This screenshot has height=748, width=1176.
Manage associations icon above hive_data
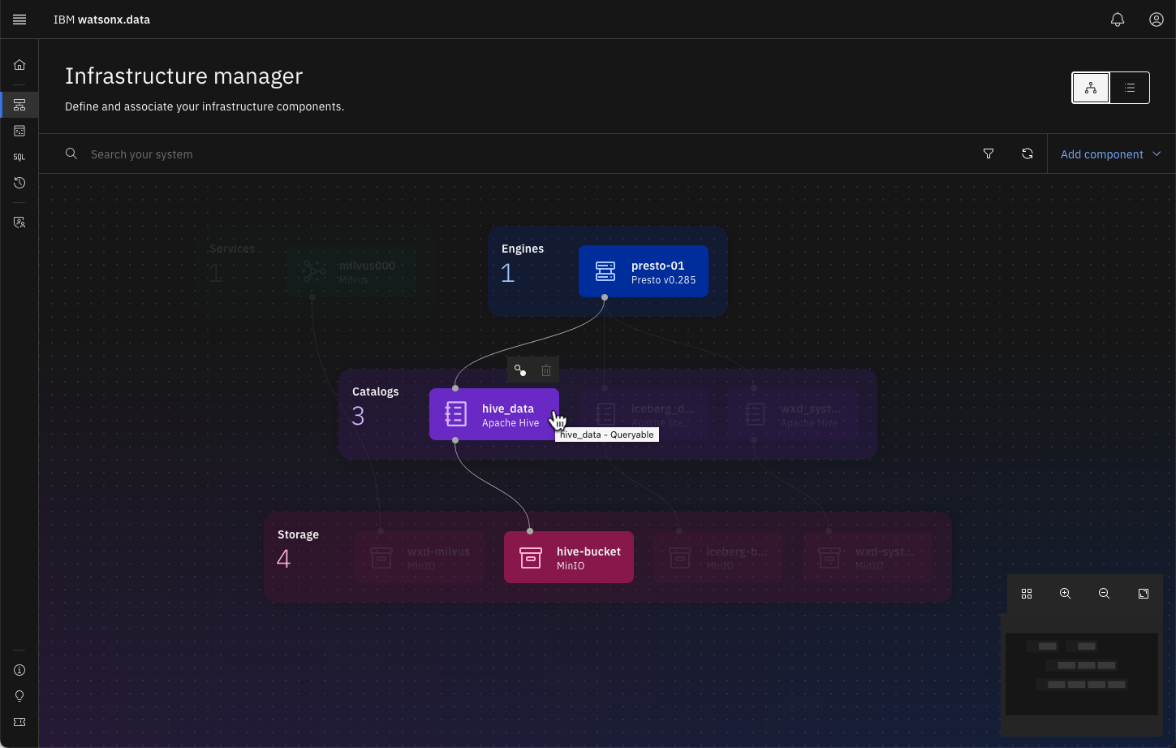520,370
